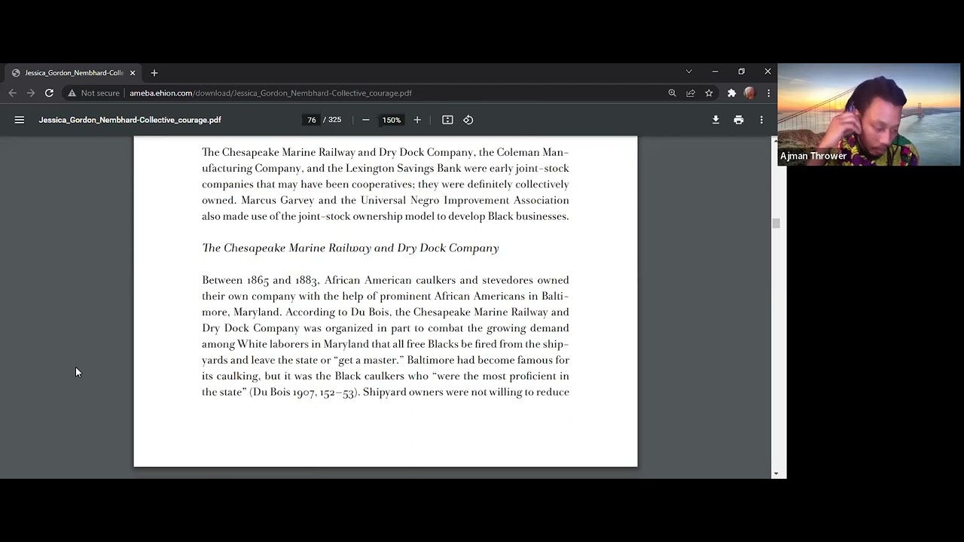Minimize the Chrome window
The height and width of the screenshot is (542, 964).
[x=715, y=72]
